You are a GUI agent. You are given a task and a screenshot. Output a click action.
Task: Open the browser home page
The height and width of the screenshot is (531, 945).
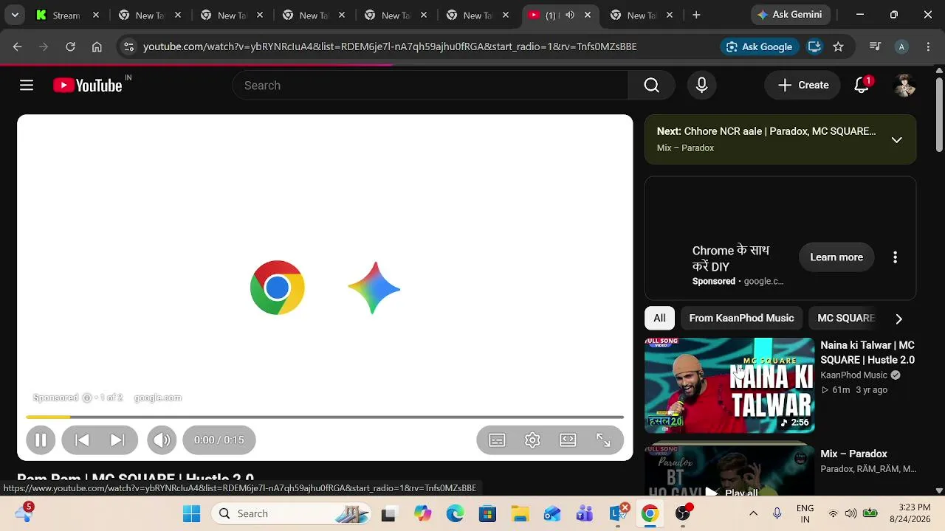97,46
